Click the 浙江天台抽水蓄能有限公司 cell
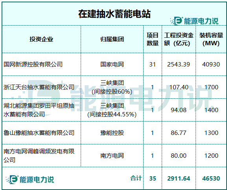This screenshot has width=227, height=190. point(39,87)
